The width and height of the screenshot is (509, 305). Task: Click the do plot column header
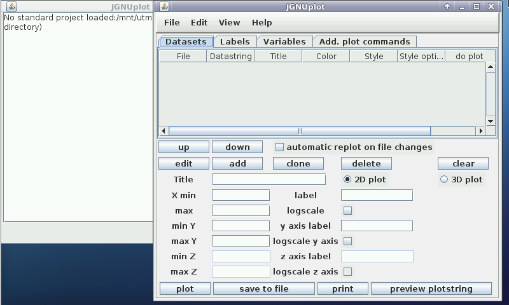(x=470, y=56)
